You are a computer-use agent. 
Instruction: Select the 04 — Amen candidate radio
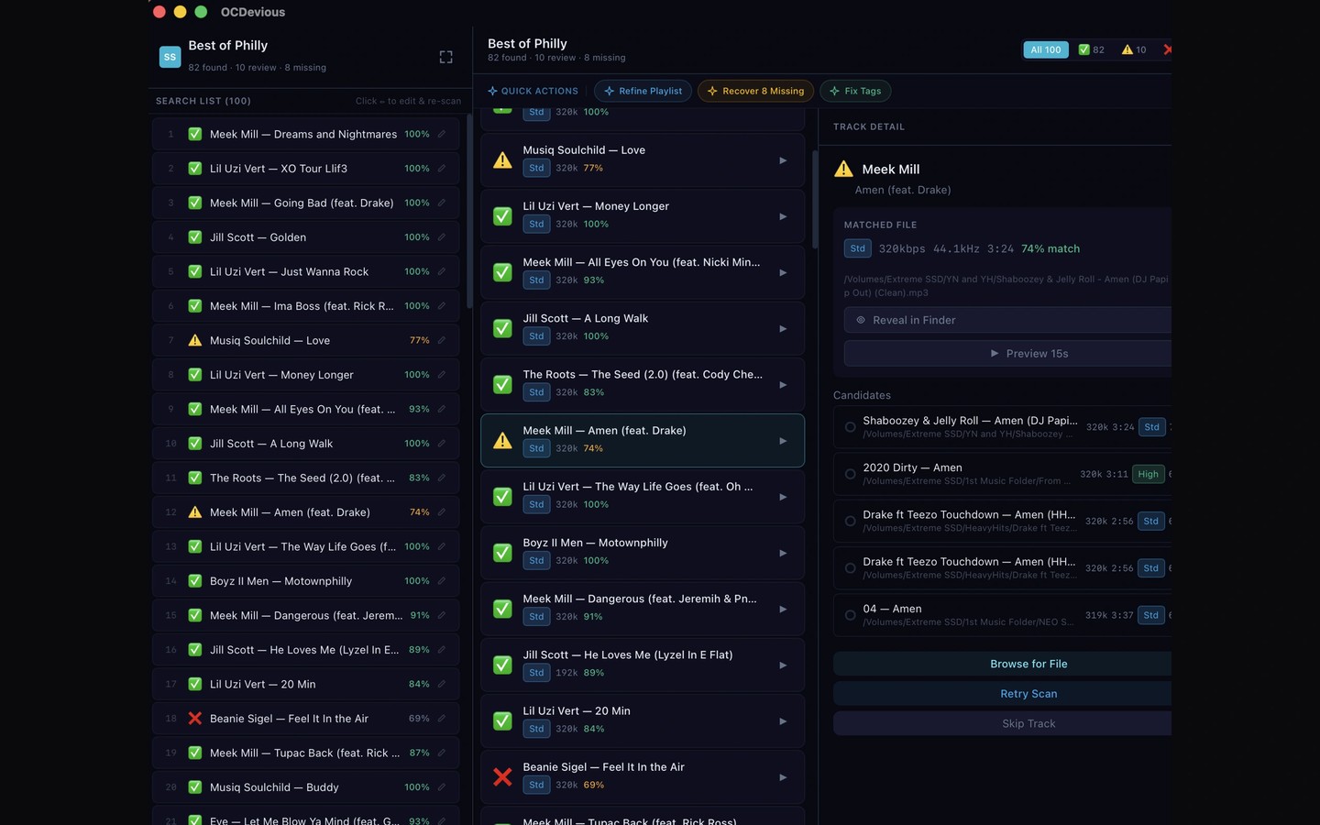tap(850, 615)
